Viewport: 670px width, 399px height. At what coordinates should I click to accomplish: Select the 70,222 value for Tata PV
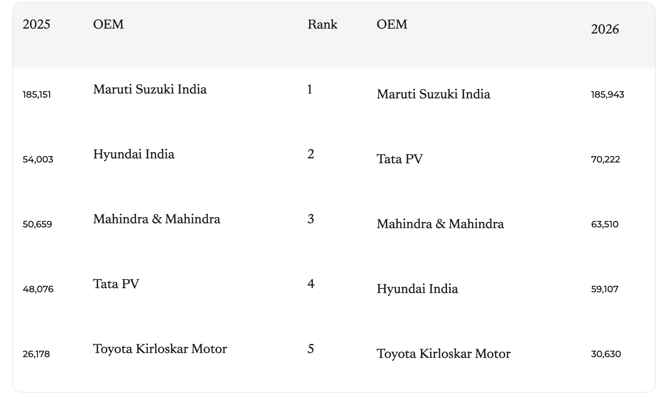click(x=605, y=160)
